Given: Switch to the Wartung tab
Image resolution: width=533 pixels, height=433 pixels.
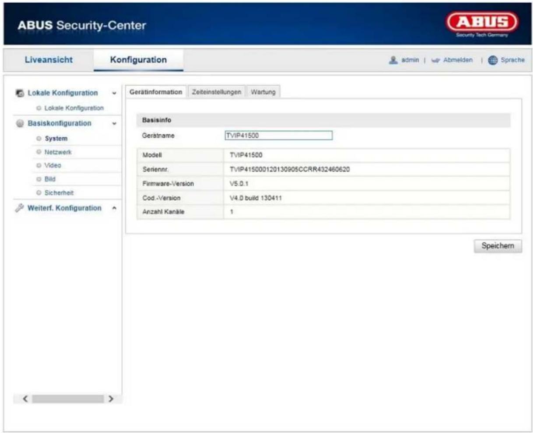Looking at the screenshot, I should 263,92.
